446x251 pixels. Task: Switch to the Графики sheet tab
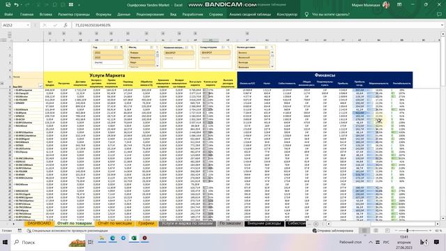[x=146, y=223]
